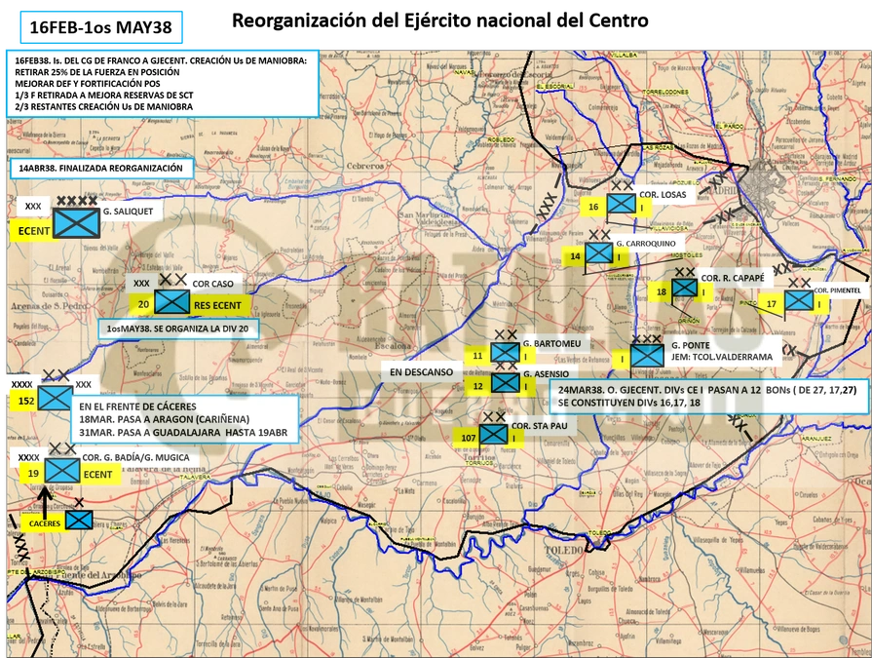Click the yellow '17' division number
The height and width of the screenshot is (658, 872).
(x=772, y=304)
